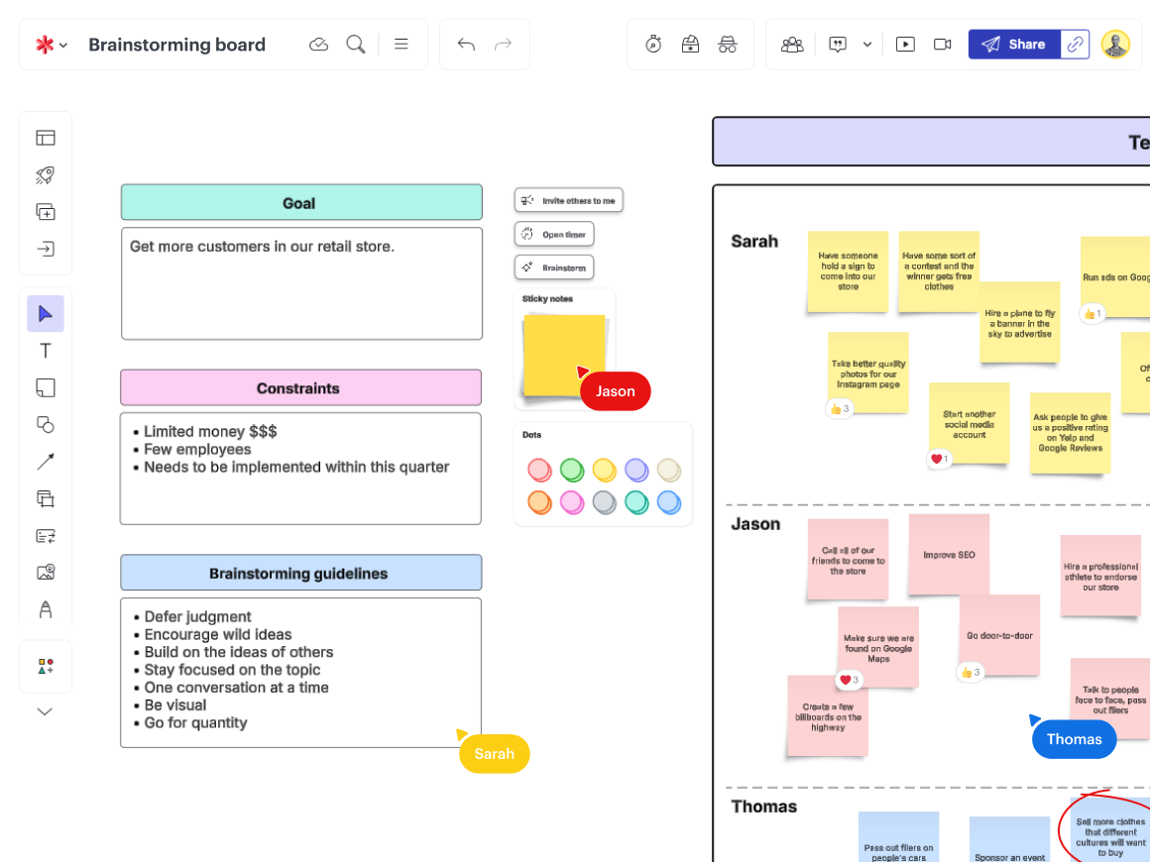Open the Shapes tool
Image resolution: width=1150 pixels, height=862 pixels.
click(45, 424)
